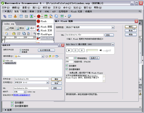Click the Save All icon
This screenshot has height=113, width=144.
point(24,34)
